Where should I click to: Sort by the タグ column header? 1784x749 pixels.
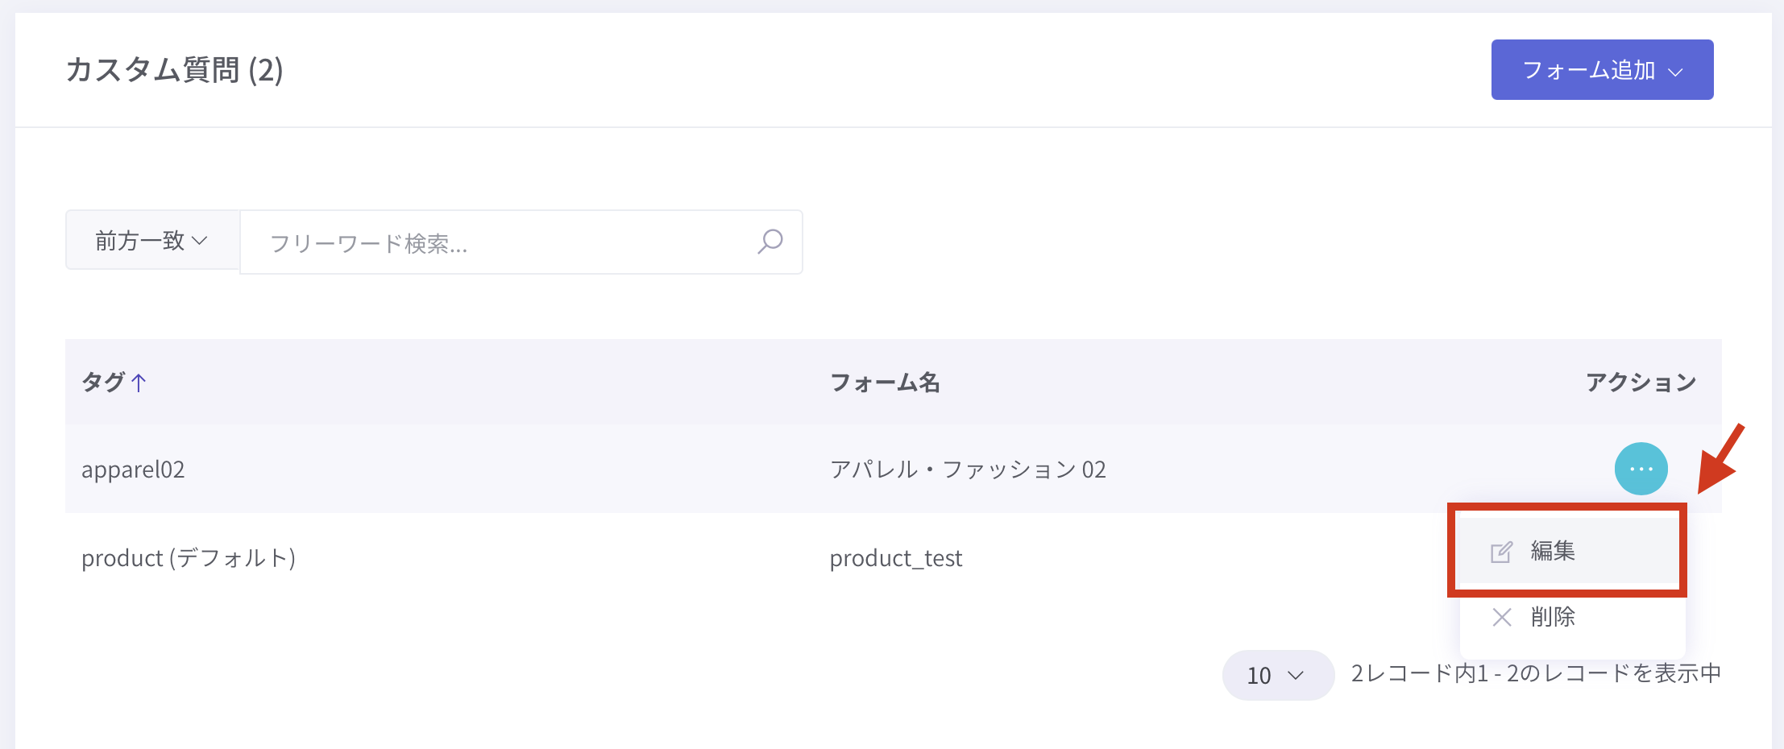pos(103,383)
